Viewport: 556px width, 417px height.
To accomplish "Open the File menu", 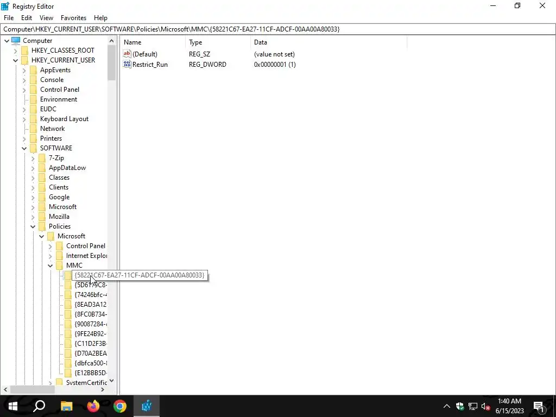I will click(9, 18).
